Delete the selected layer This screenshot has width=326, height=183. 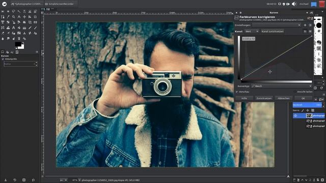(322, 180)
